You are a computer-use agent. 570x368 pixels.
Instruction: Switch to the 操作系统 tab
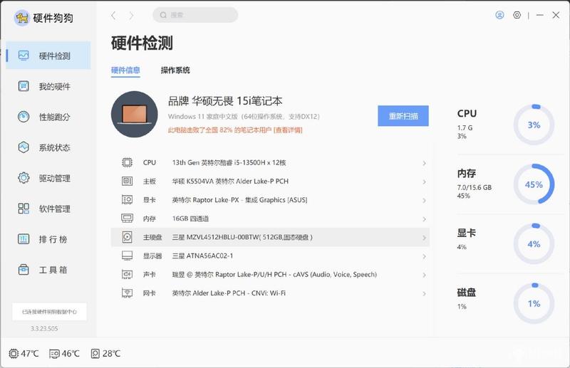(175, 70)
